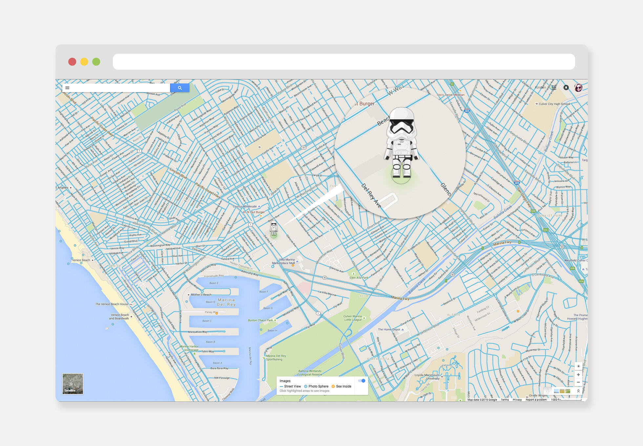Viewport: 643px width, 446px height.
Task: Click Ballona Wetlands Ecological Reserve label
Action: 310,373
